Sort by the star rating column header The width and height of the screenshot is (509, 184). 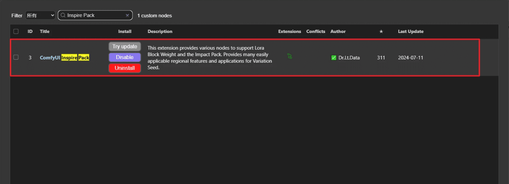pos(381,32)
